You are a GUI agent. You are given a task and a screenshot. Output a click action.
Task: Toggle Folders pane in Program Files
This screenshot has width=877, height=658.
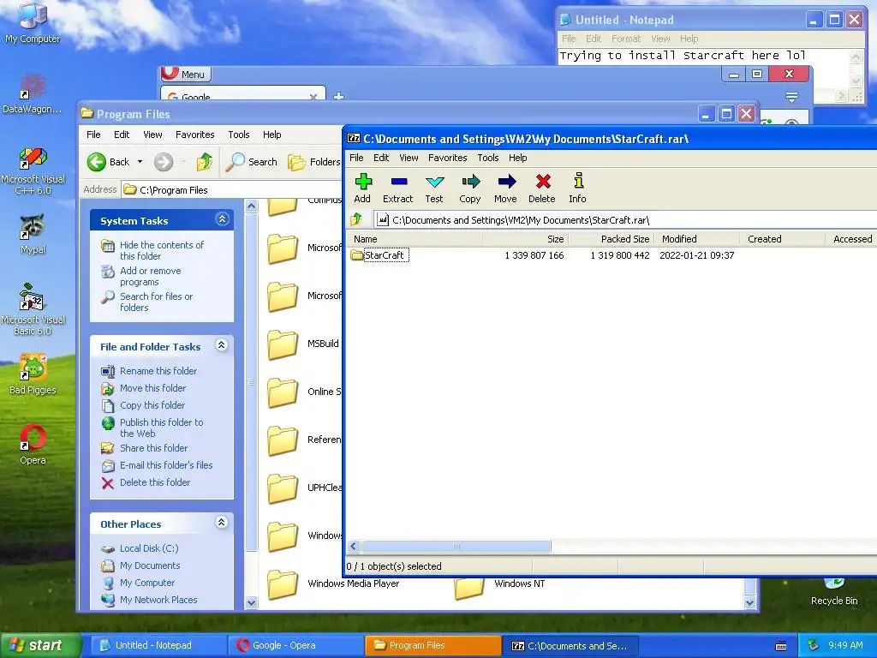tap(314, 162)
